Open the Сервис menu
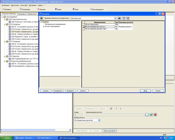The height and width of the screenshot is (140, 175). [40, 5]
